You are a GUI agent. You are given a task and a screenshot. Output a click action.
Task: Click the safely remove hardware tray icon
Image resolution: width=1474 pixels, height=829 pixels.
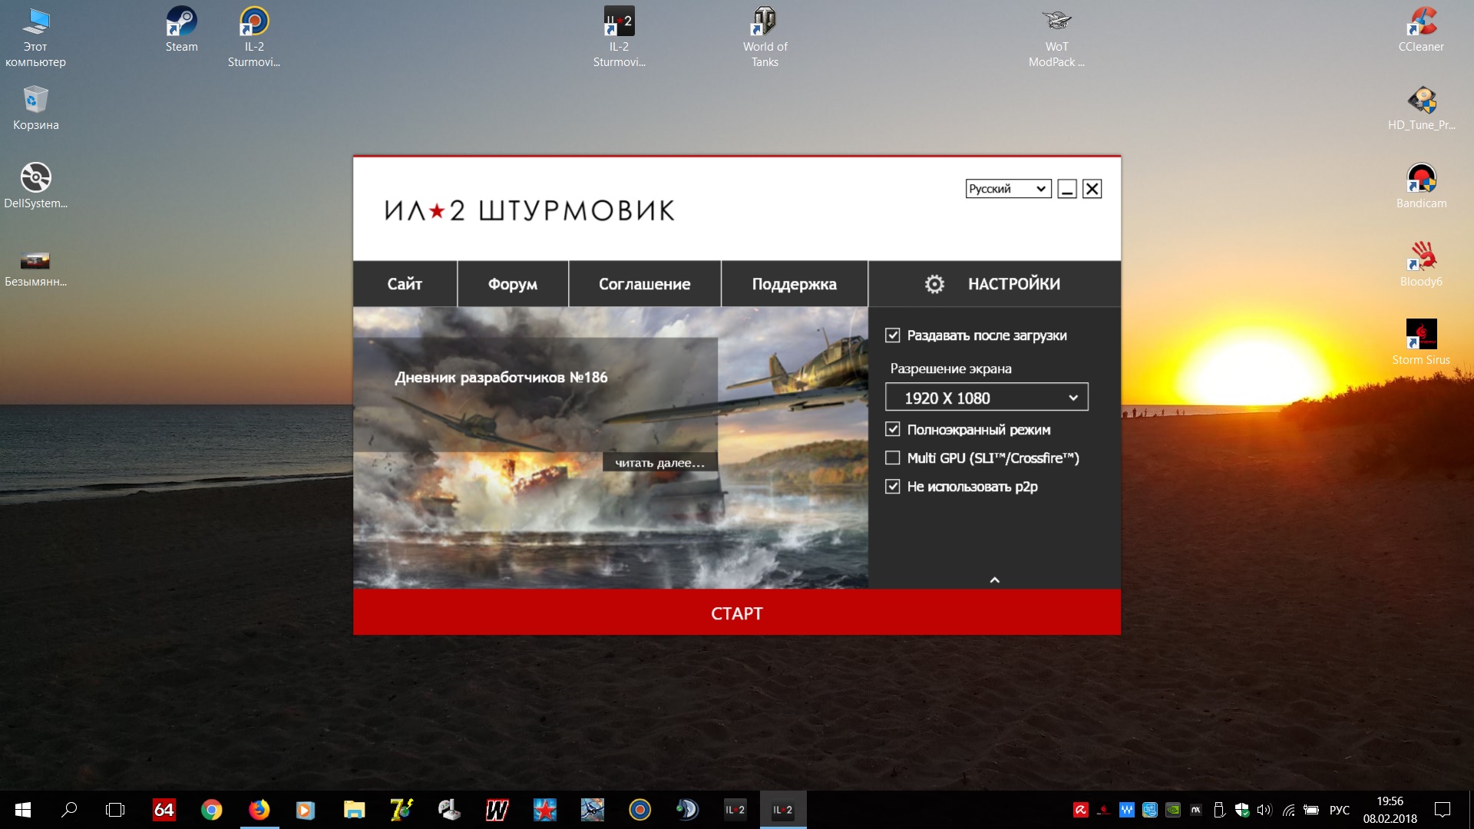click(x=1218, y=810)
